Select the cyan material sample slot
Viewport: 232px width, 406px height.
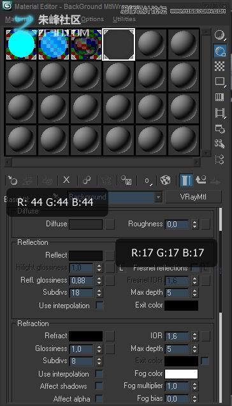point(21,45)
